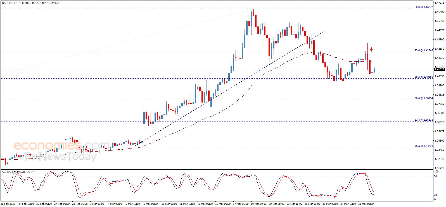This screenshot has height=207, width=446.
Task: Click the 50.0 @ 1.38134 Fibonacci label
Action: point(424,98)
